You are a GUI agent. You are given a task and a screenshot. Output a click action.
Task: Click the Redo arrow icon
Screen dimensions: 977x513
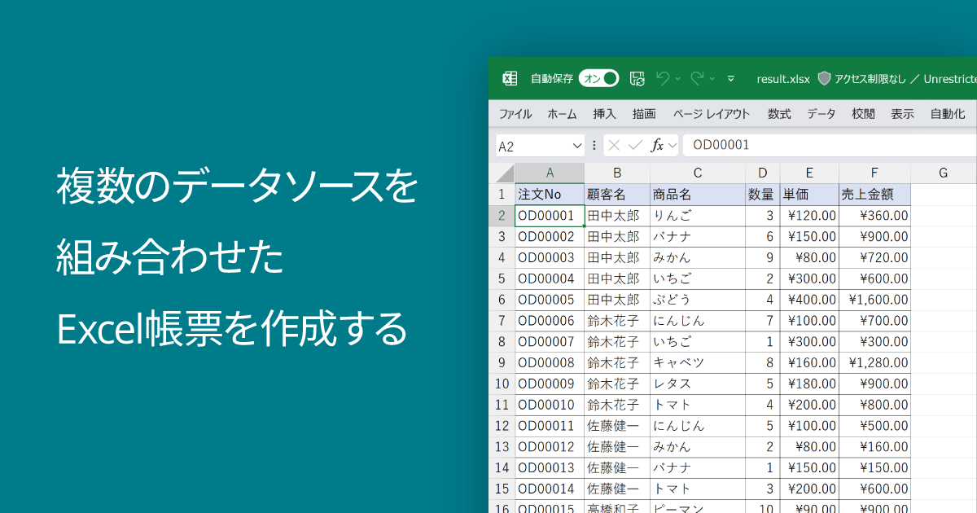pos(697,78)
